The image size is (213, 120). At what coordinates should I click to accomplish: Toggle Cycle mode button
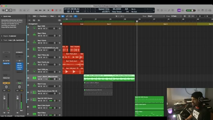pos(60,10)
